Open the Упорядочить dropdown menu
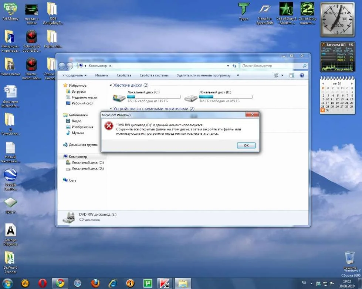Screen dimensions: 362x289 (x=74, y=75)
